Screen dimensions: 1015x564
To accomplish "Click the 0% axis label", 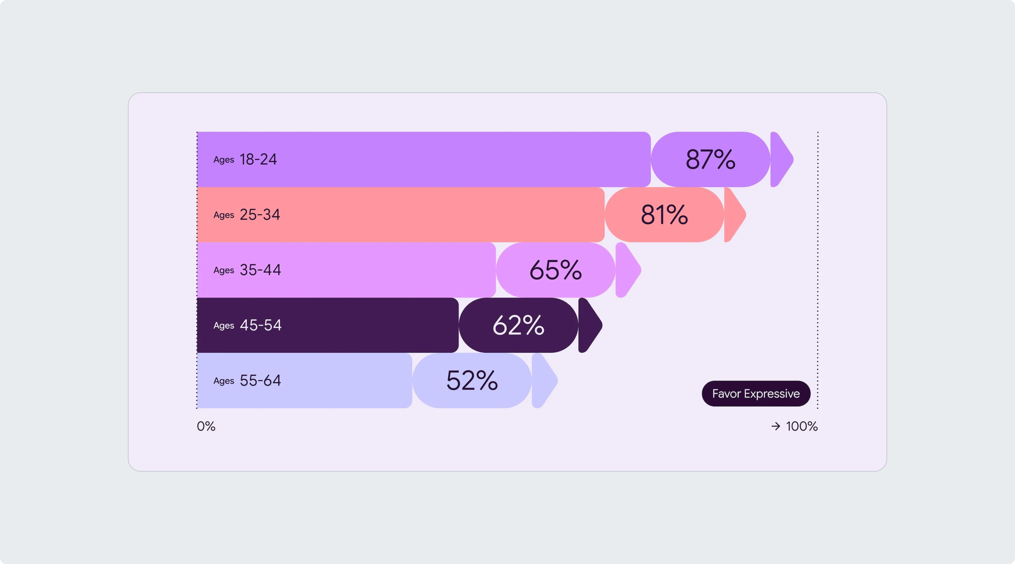I will pos(206,426).
